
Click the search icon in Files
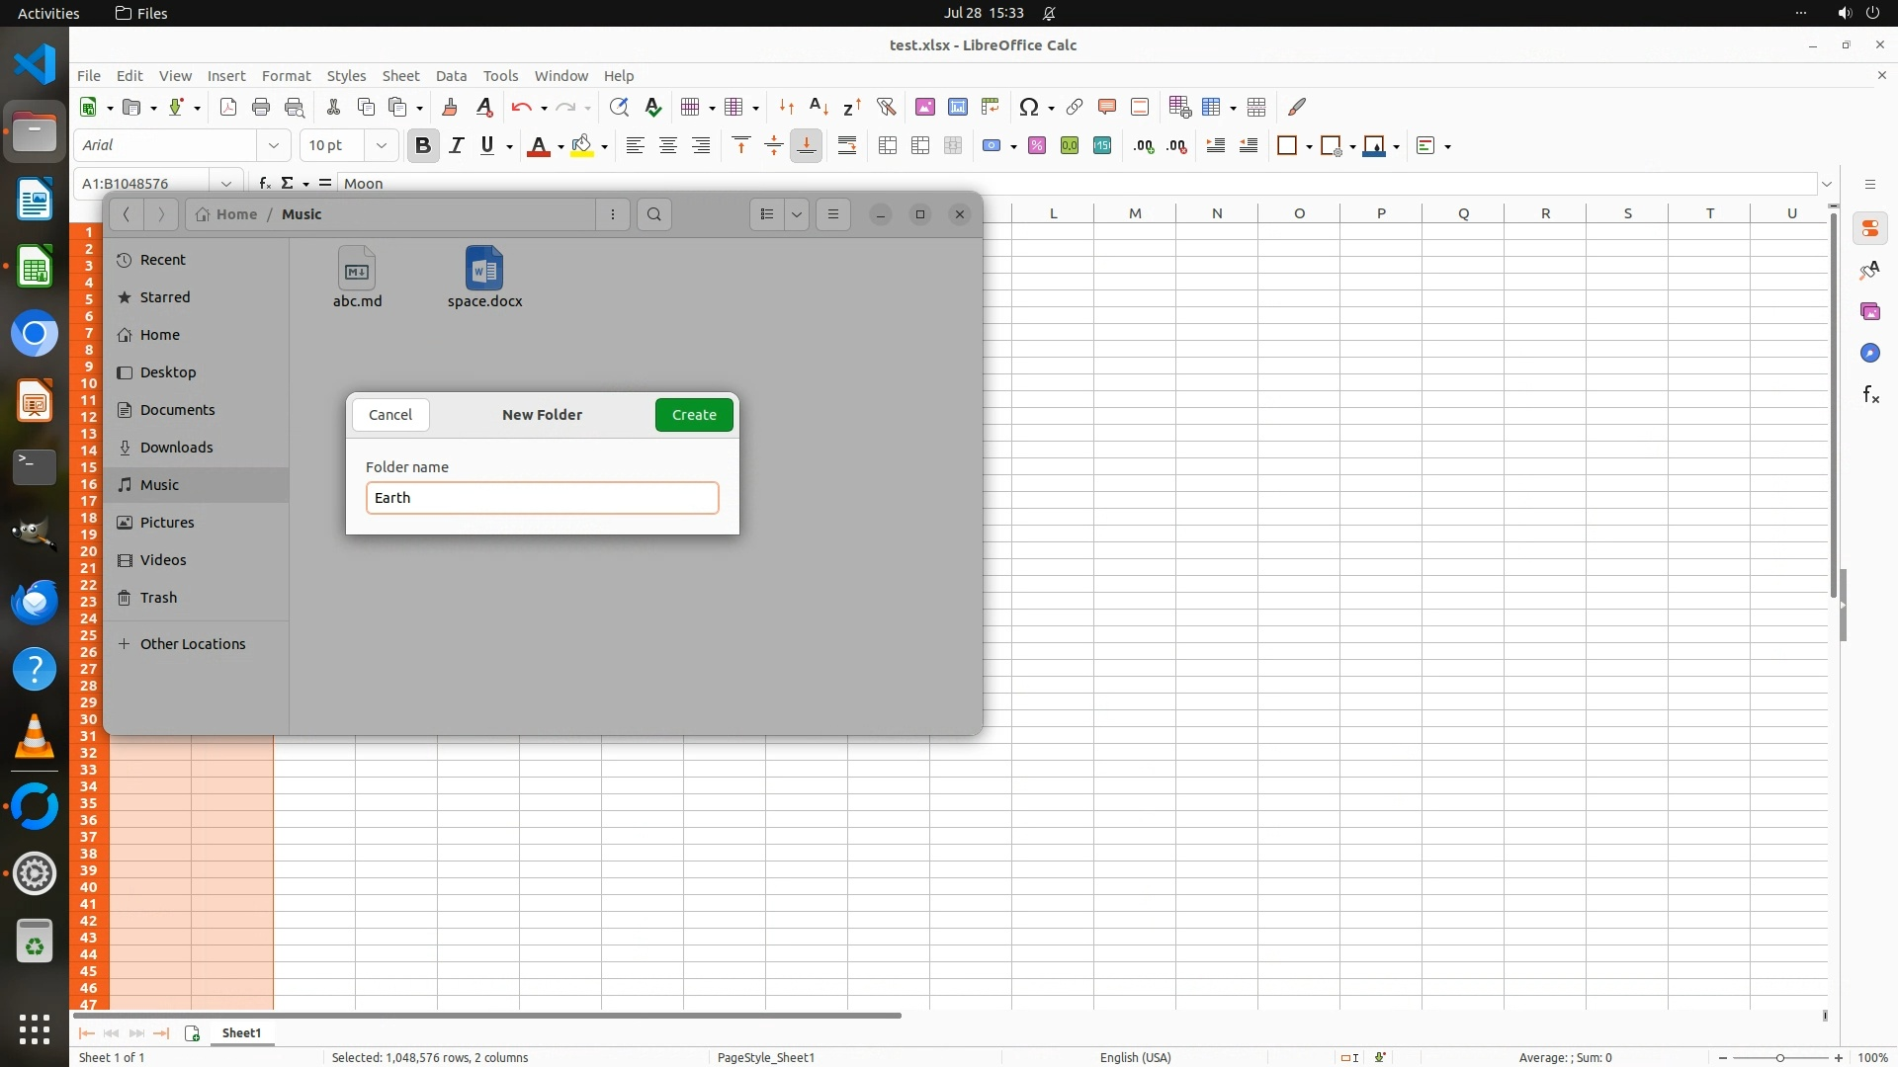point(654,214)
